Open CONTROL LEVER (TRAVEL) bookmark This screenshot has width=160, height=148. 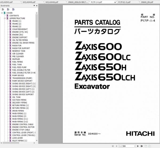(24, 135)
